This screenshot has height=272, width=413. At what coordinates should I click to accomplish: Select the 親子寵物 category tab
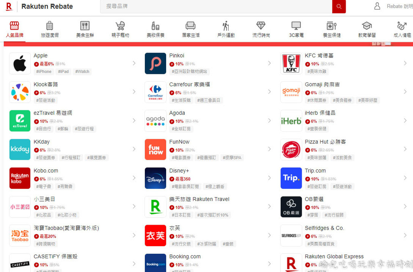point(120,29)
